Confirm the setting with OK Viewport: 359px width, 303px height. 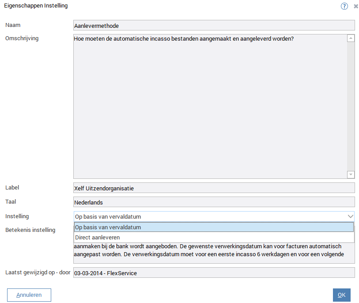(x=341, y=295)
